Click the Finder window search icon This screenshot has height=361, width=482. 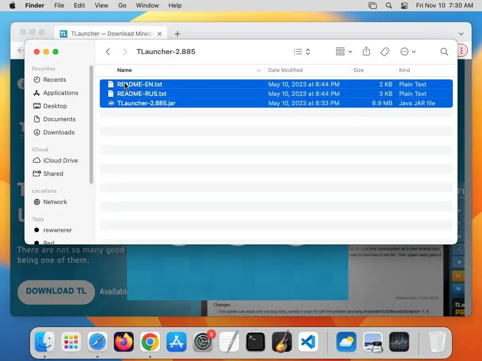(x=444, y=52)
